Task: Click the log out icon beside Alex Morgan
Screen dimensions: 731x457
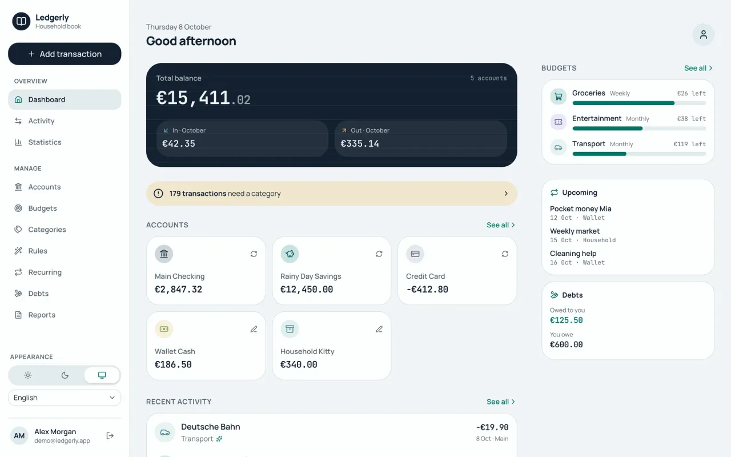Action: tap(110, 436)
